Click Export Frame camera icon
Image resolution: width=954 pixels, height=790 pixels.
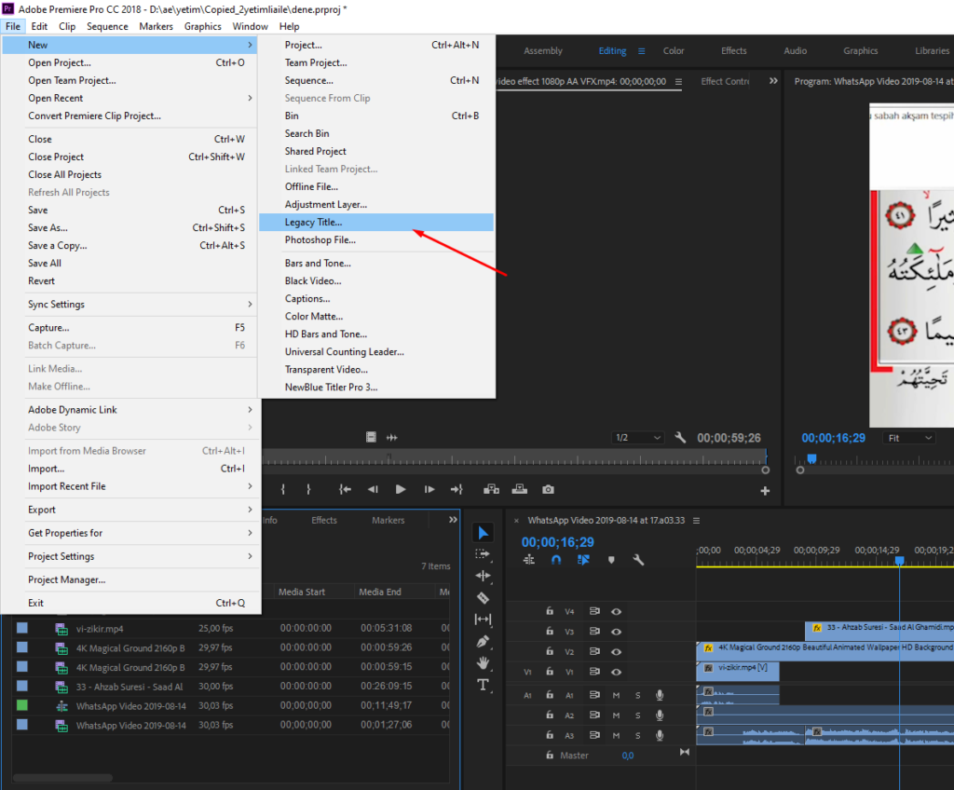click(x=548, y=489)
